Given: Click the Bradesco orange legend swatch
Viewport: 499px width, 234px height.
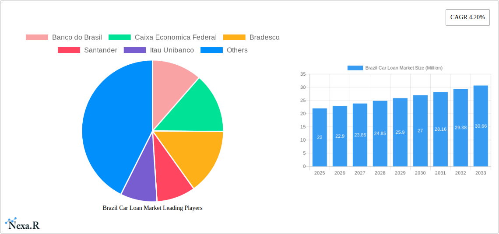Looking at the screenshot, I should (x=234, y=38).
